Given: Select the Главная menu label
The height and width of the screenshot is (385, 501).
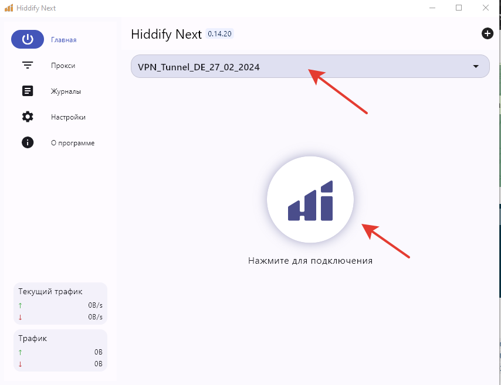Looking at the screenshot, I should pos(63,40).
